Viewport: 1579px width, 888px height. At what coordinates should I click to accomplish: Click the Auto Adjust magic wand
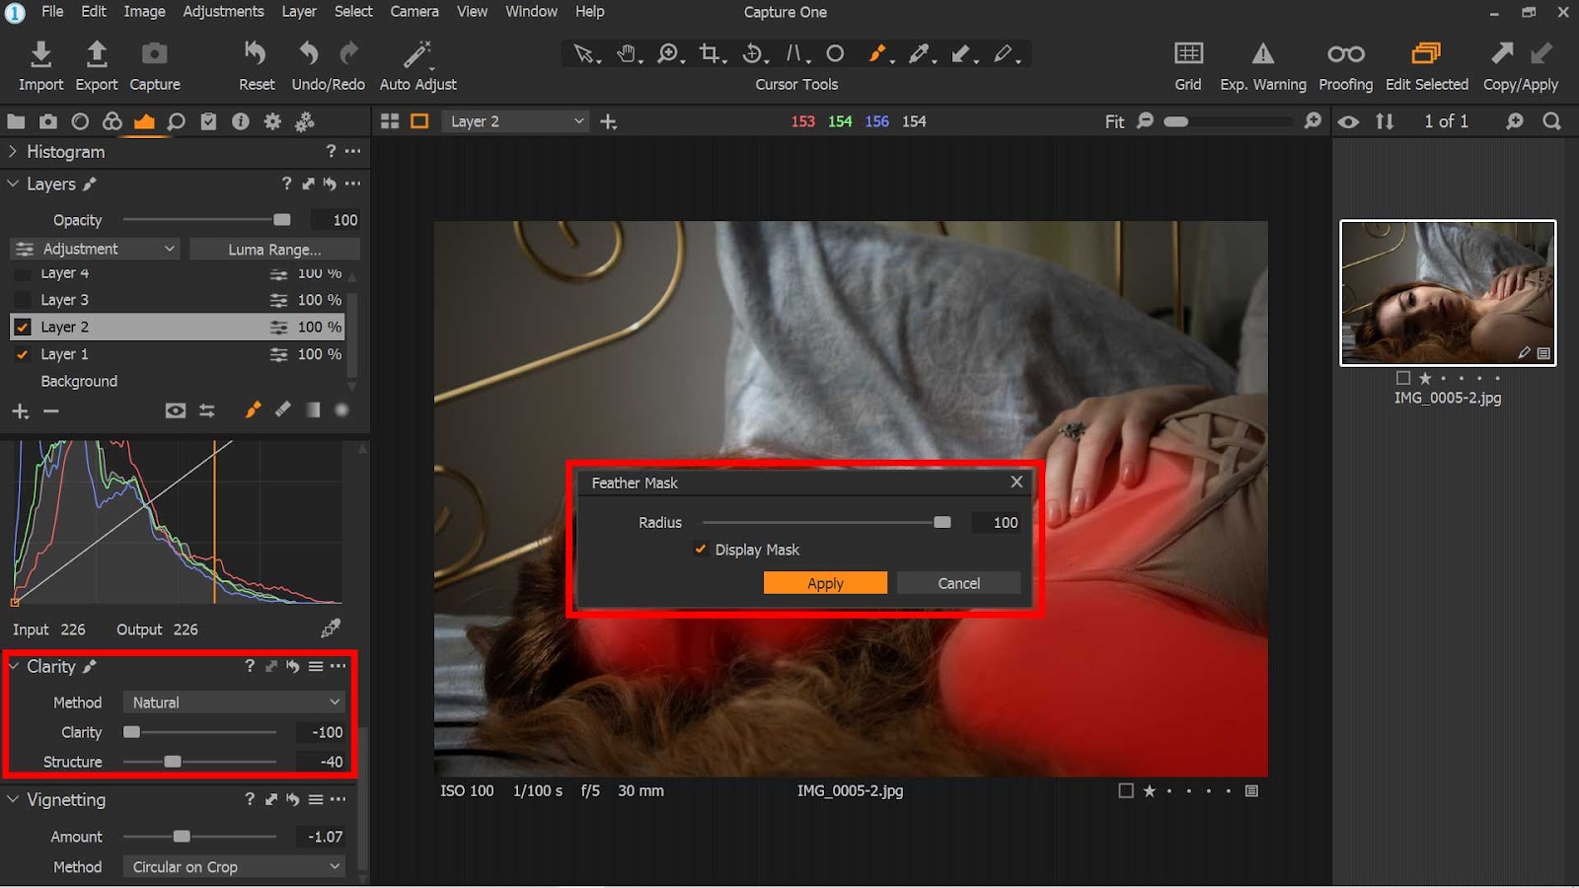pos(417,54)
